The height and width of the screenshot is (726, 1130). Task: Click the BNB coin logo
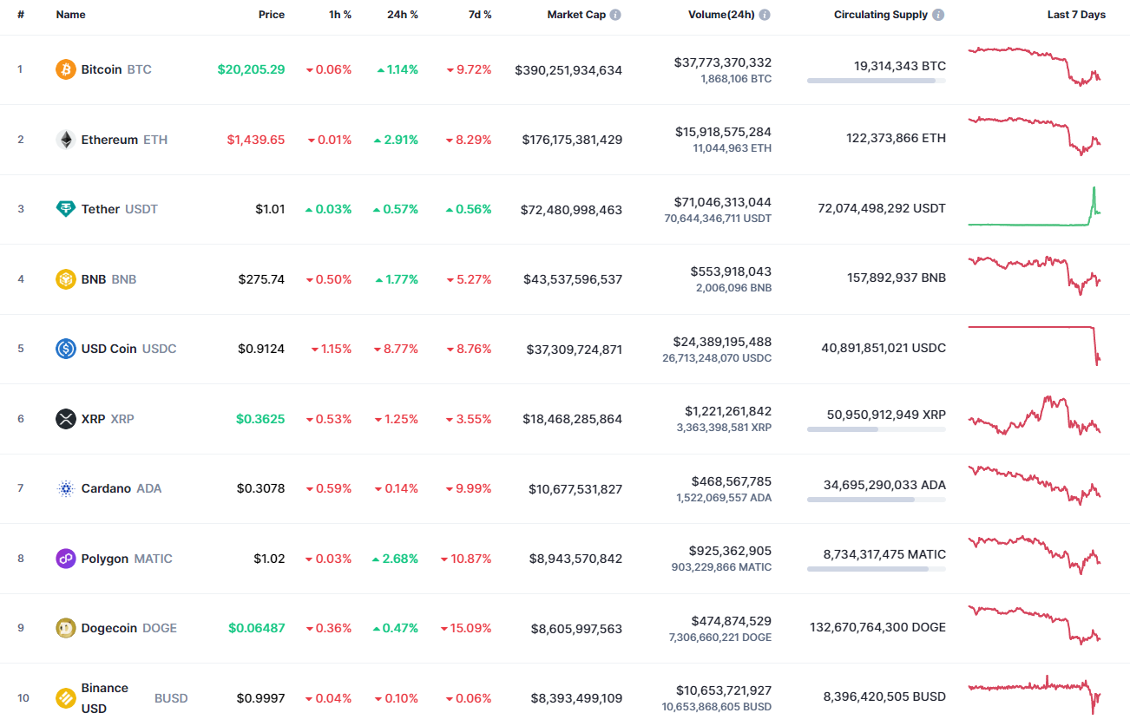(x=64, y=278)
